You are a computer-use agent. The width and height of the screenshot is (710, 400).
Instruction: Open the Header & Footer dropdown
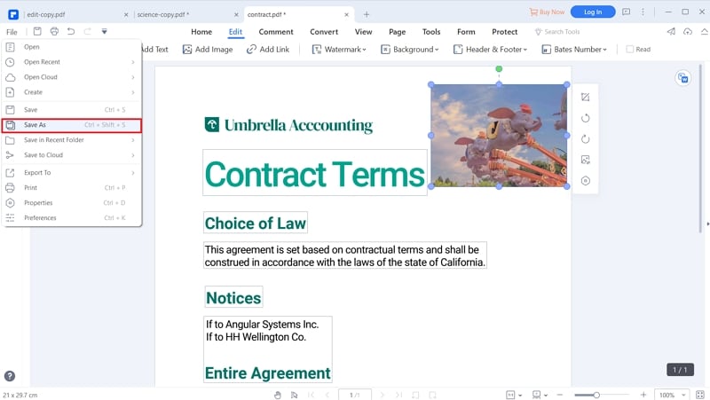491,50
